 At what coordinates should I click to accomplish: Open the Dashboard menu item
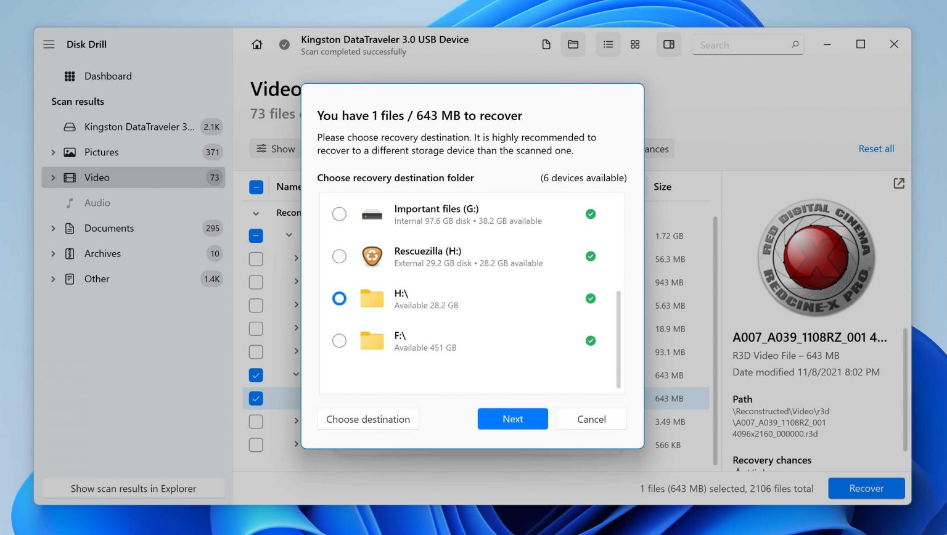point(108,76)
